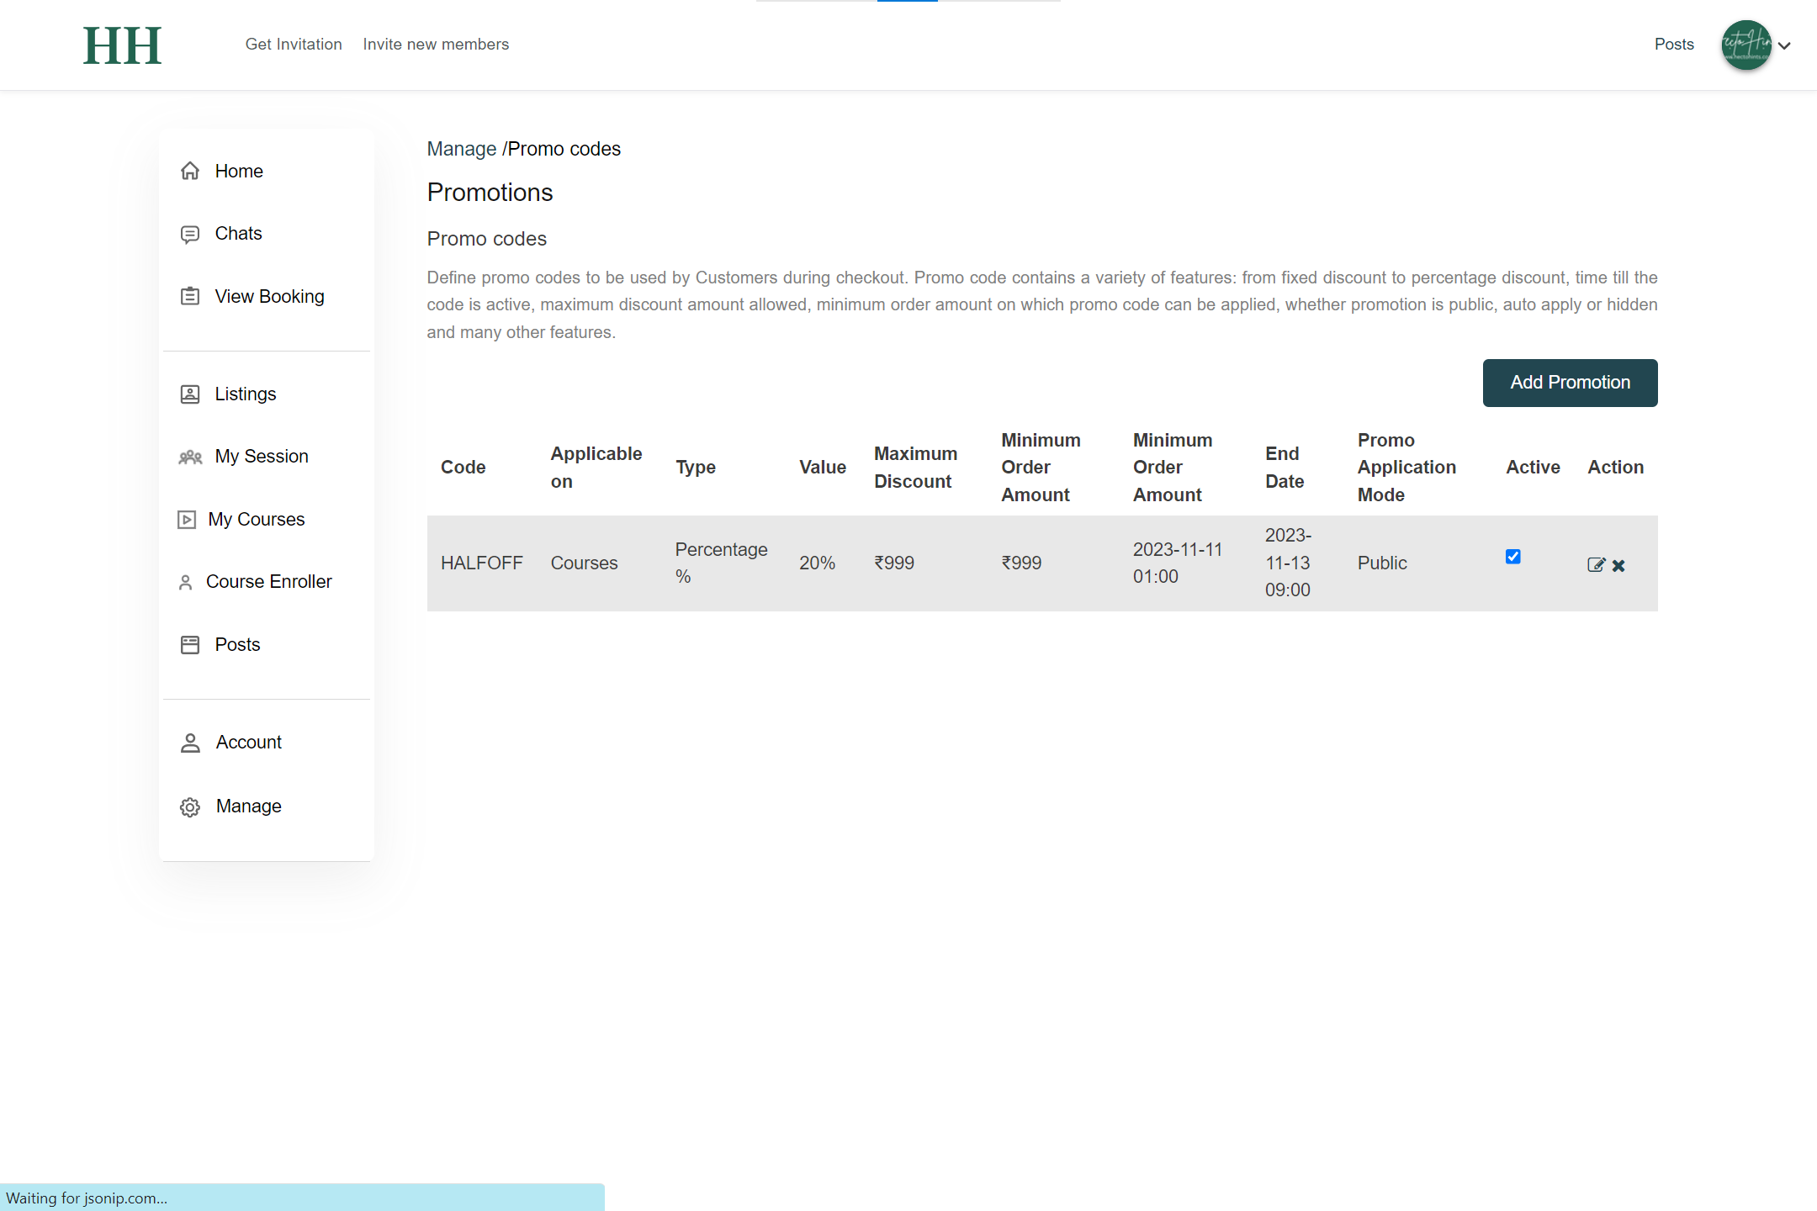Click the HH logo
This screenshot has width=1817, height=1211.
[122, 45]
